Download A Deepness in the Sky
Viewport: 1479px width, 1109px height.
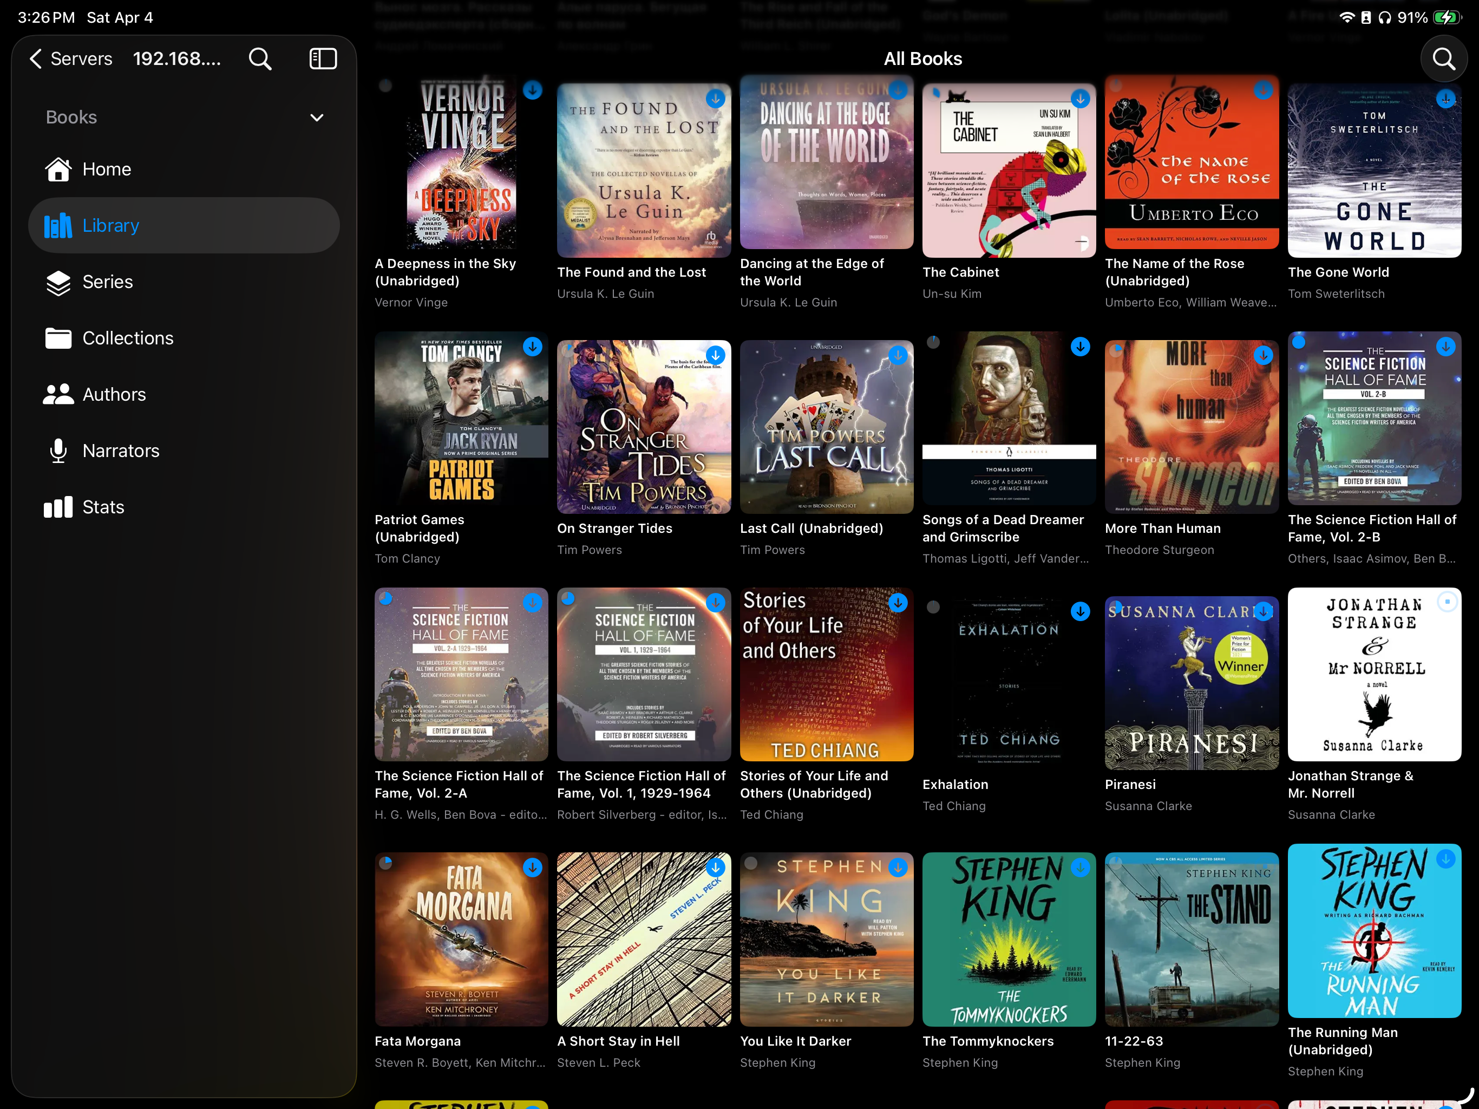[532, 90]
